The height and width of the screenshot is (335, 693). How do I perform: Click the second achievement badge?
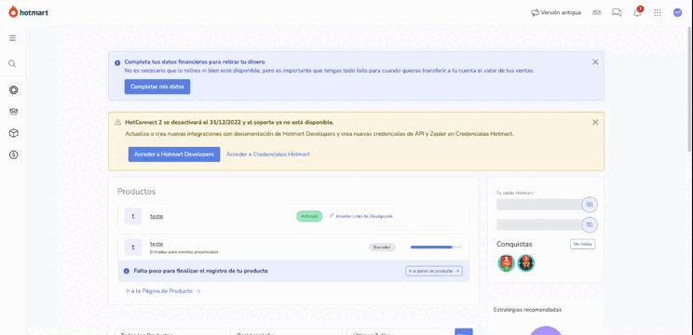point(526,263)
